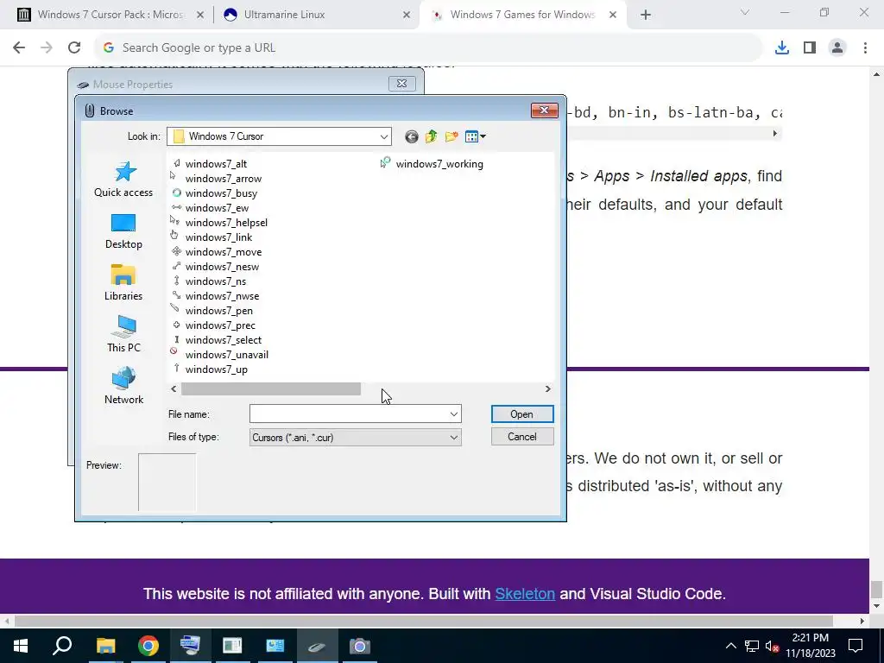Click the Cancel button in Browse dialog
The image size is (884, 663).
pos(522,437)
